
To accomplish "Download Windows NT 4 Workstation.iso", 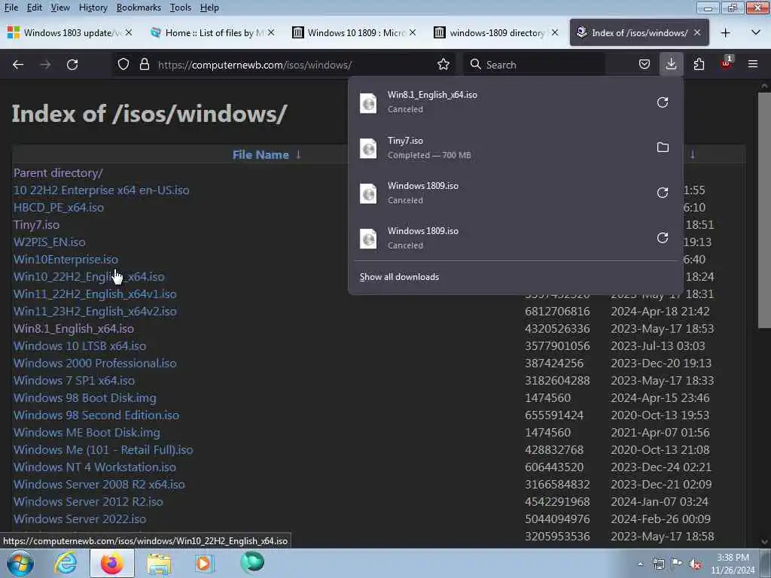I will (x=94, y=467).
